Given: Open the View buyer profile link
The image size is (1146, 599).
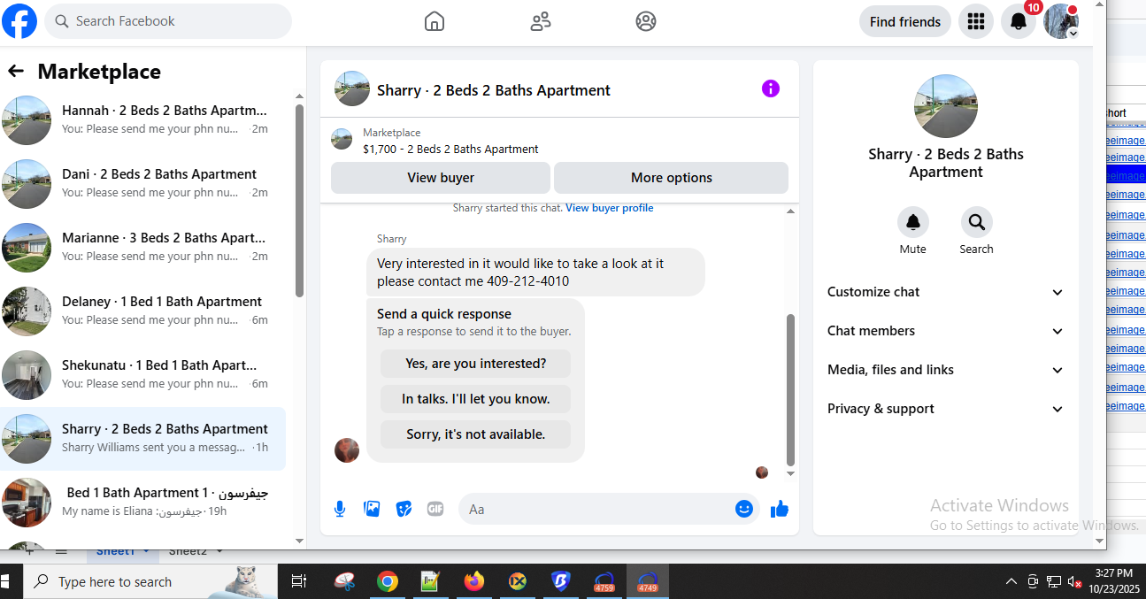Looking at the screenshot, I should 610,209.
